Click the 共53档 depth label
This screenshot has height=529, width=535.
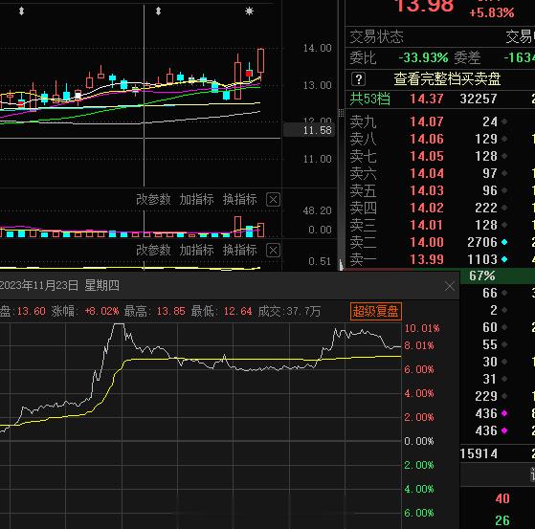[x=369, y=99]
